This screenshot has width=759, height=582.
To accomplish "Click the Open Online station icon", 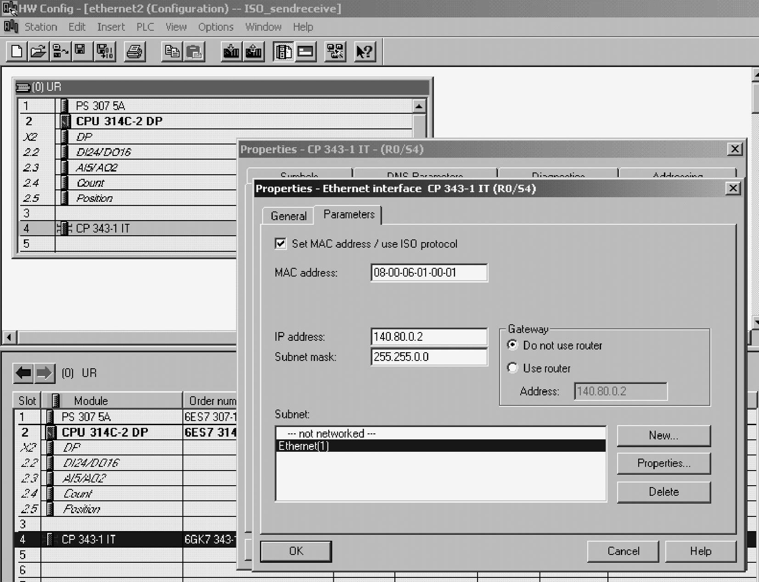I will tap(60, 51).
